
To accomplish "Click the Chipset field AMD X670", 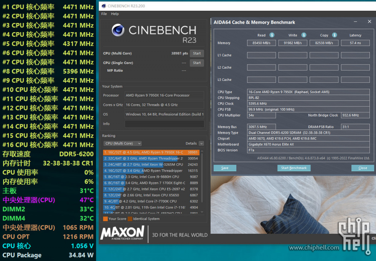I will pyautogui.click(x=308, y=139).
